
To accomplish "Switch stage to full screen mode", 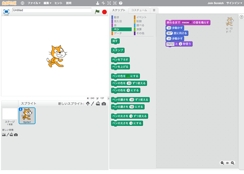I will (x=6, y=11).
